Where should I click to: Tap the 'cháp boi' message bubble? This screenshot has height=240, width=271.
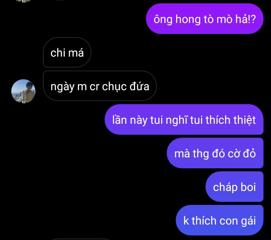pos(234,187)
